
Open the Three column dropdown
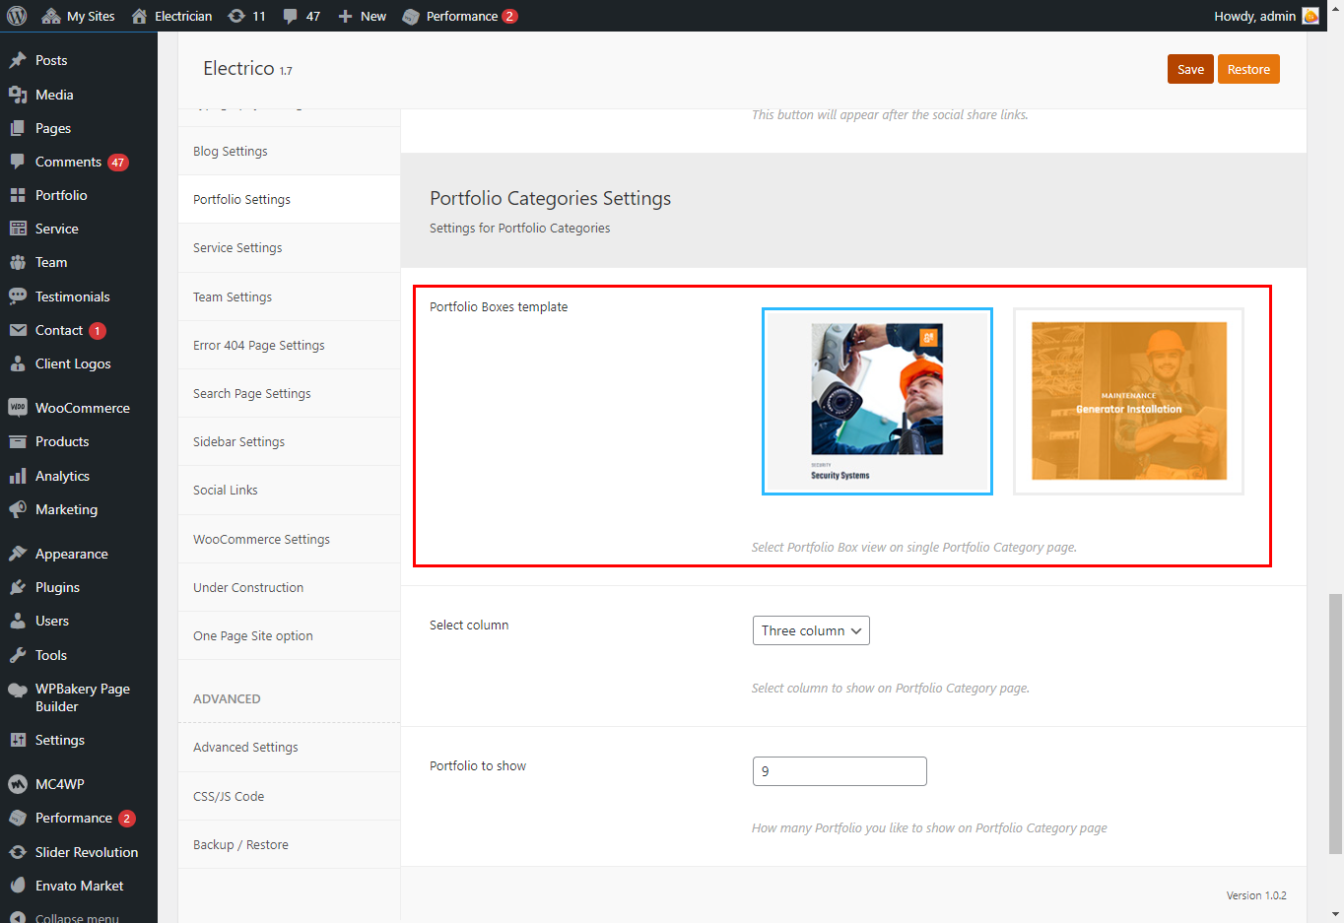tap(811, 630)
